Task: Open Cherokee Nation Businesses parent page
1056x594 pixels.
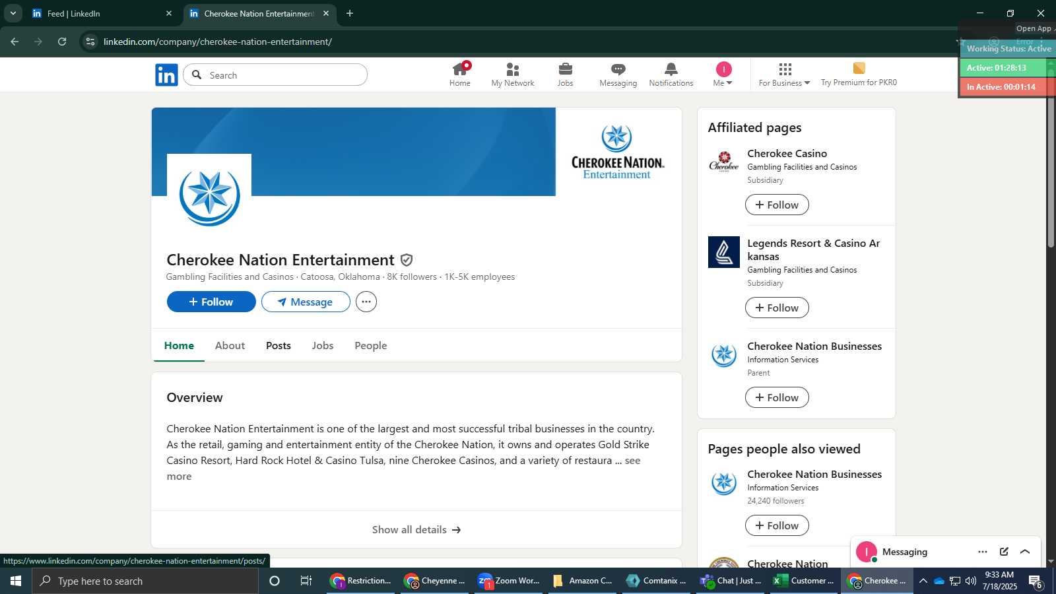Action: [x=814, y=346]
